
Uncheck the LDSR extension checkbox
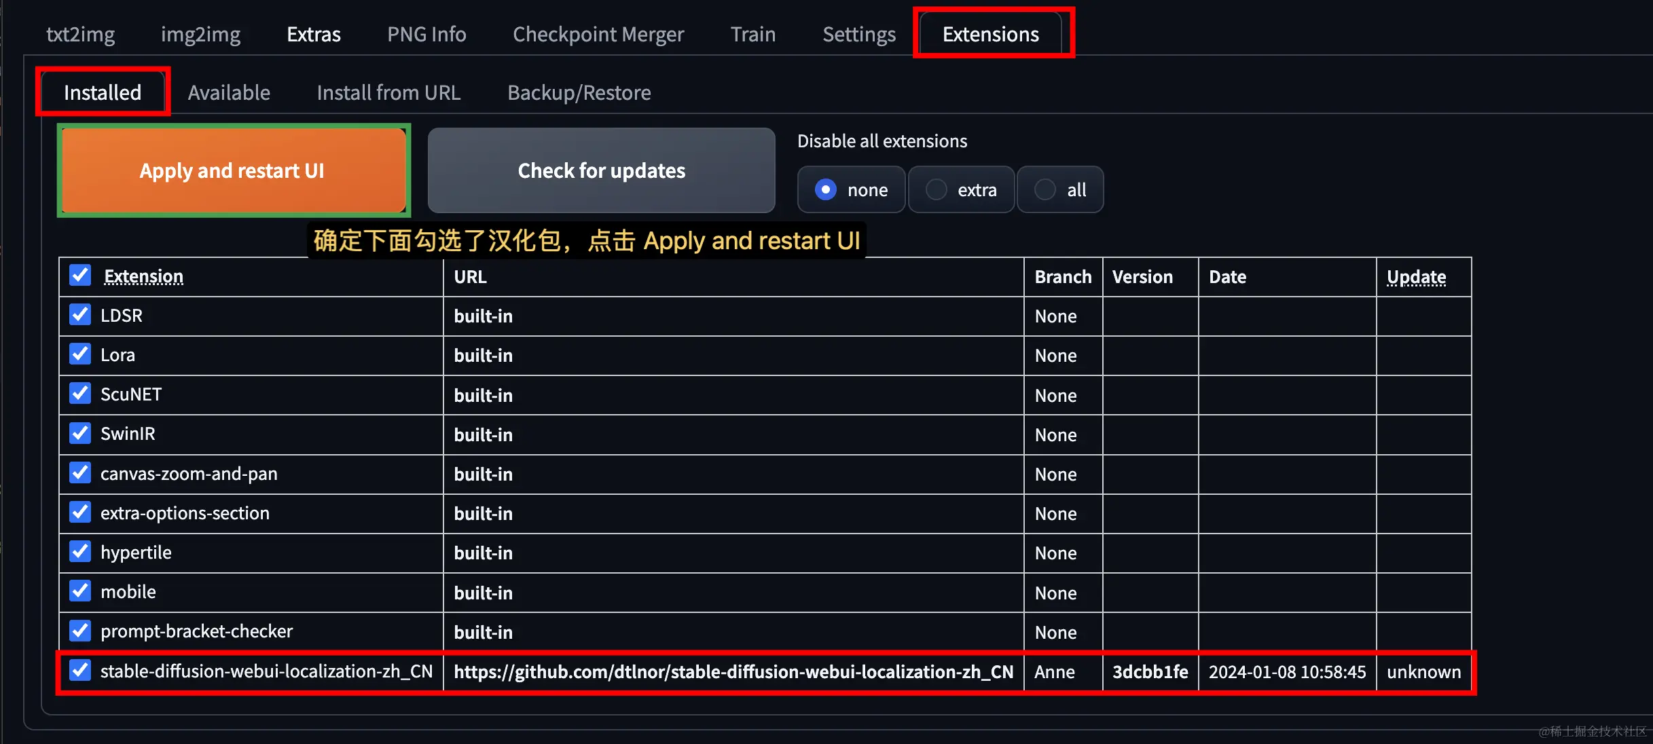click(80, 315)
